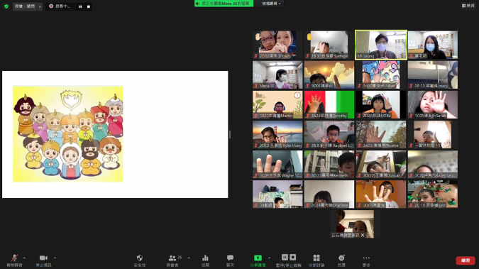Screen dimensions: 479x269
Task: Expand audio options arrow beside microphone
Action: pos(24,258)
